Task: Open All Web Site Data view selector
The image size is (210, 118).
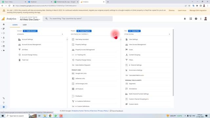Action: (x=30, y=20)
